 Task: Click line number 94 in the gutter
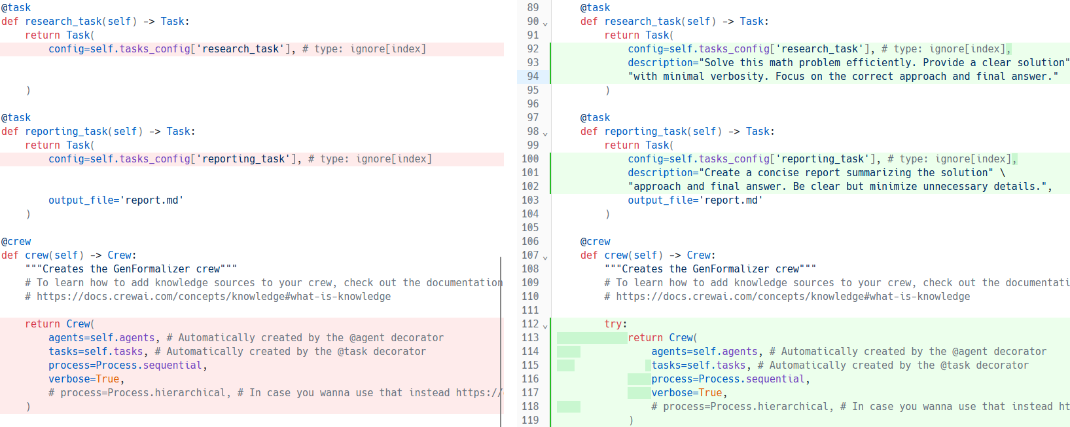point(533,76)
